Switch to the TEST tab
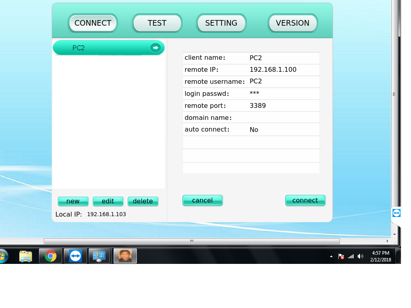 157,23
